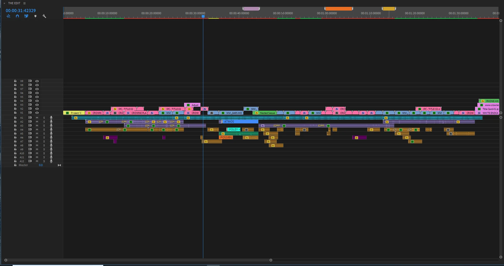Click the timecode display field

21,10
